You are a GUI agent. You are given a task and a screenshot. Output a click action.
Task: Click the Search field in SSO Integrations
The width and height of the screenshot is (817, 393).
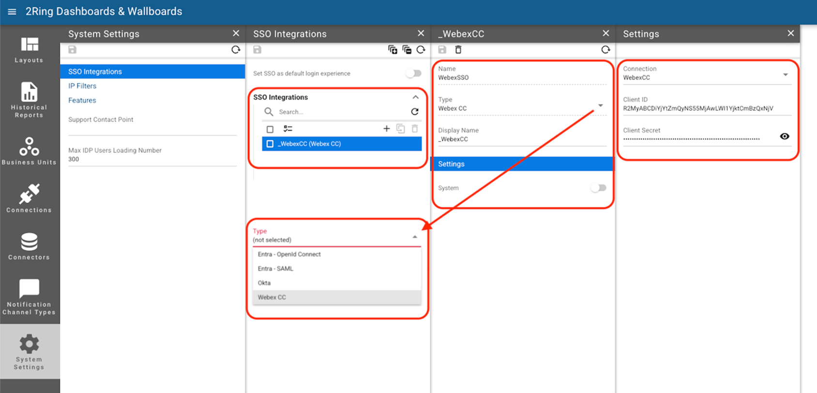[x=341, y=112]
